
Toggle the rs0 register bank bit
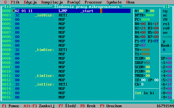click(x=166, y=28)
